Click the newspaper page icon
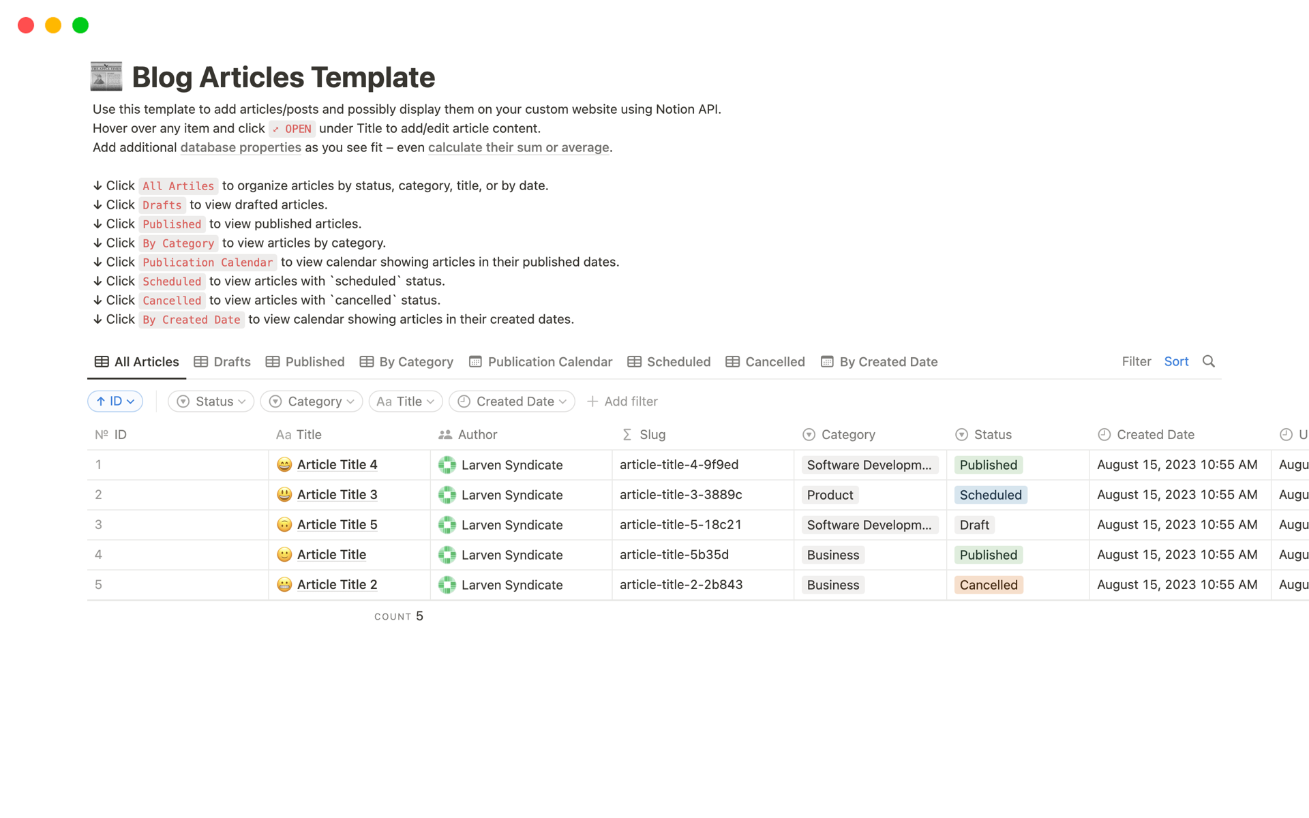The width and height of the screenshot is (1309, 818). click(x=106, y=76)
